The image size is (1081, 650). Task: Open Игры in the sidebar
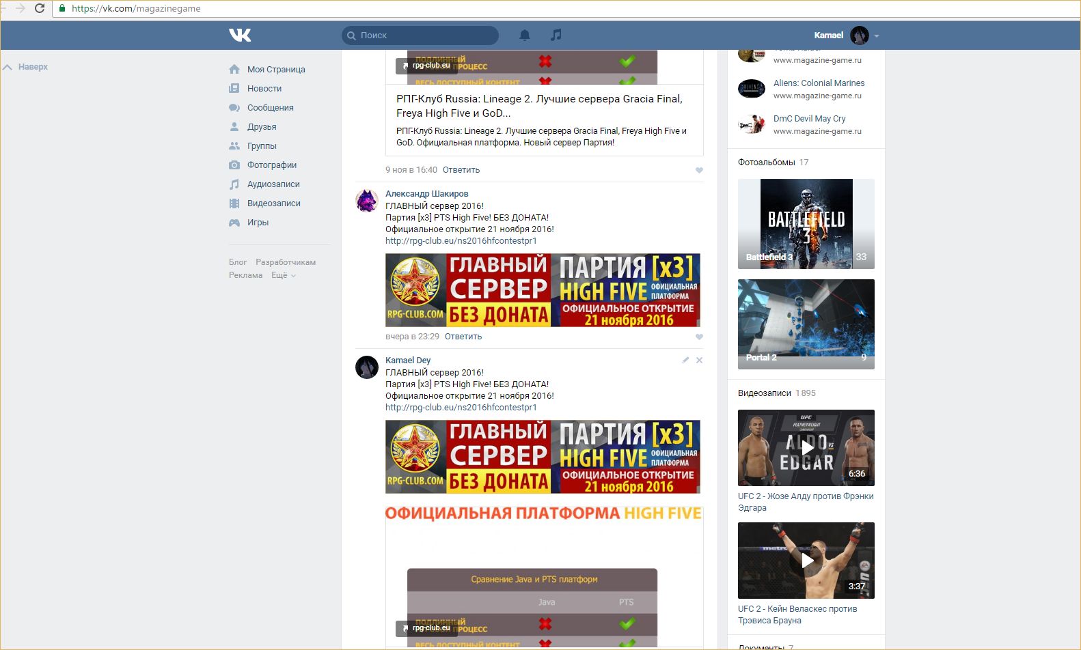(x=258, y=222)
